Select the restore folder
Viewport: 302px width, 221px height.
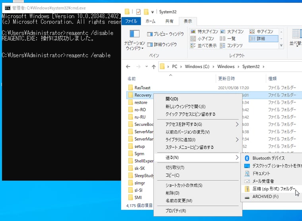click(x=141, y=102)
